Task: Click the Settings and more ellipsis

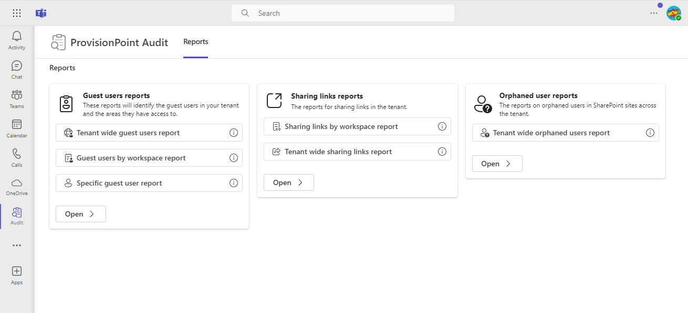Action: pos(654,13)
